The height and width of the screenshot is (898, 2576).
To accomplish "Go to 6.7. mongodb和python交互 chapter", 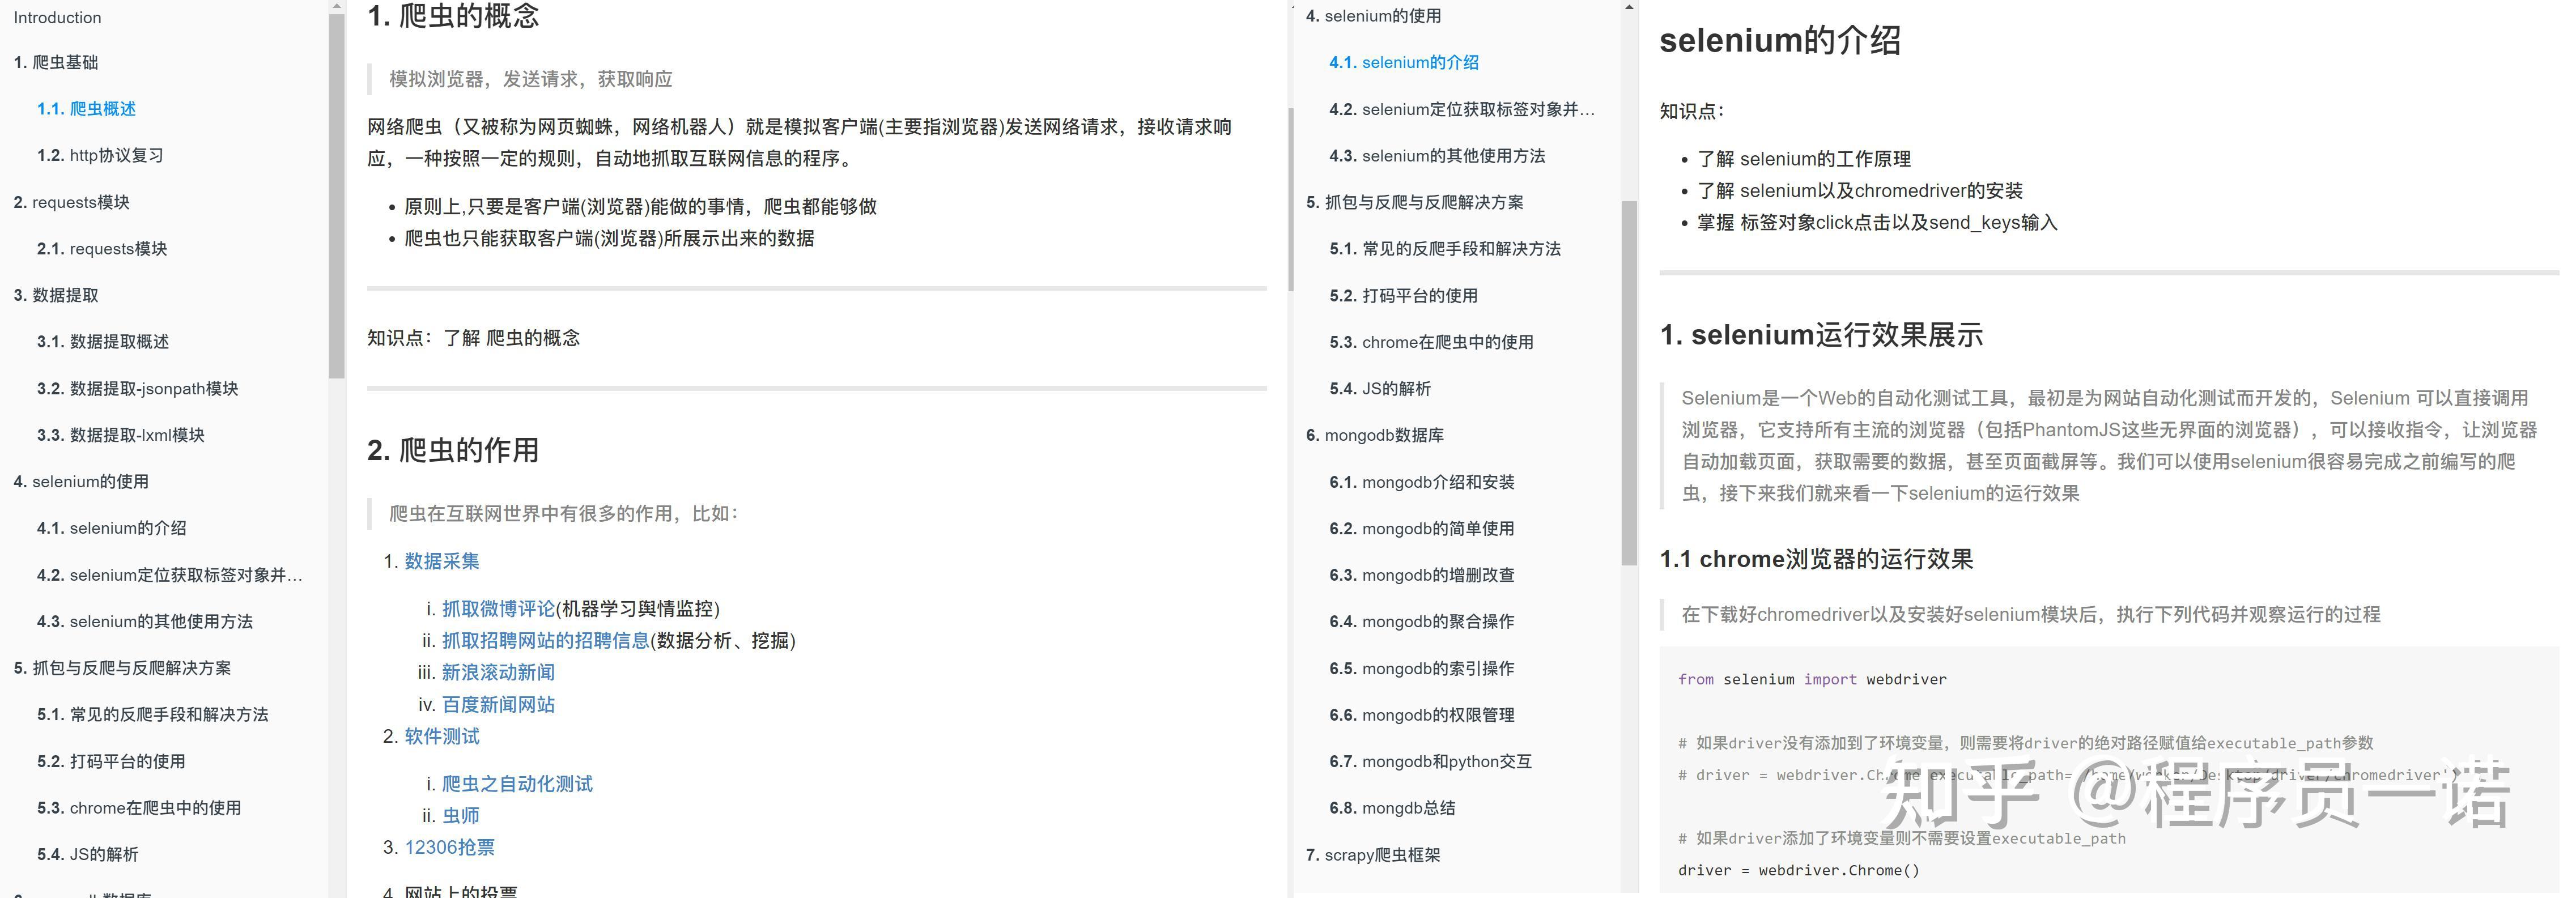I will (1430, 761).
